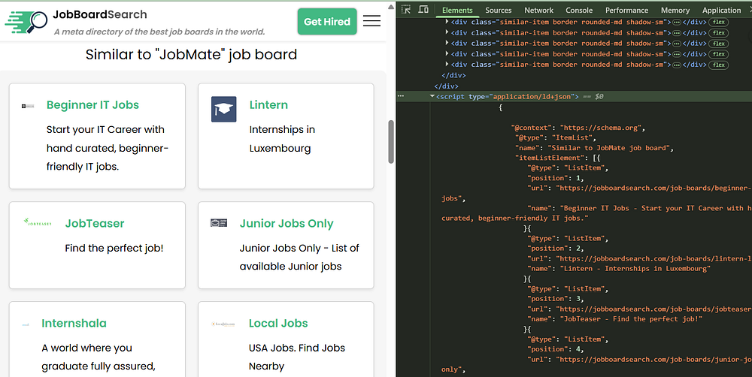Click the fifth flex badge
Viewport: 752px width, 377px height.
point(718,64)
